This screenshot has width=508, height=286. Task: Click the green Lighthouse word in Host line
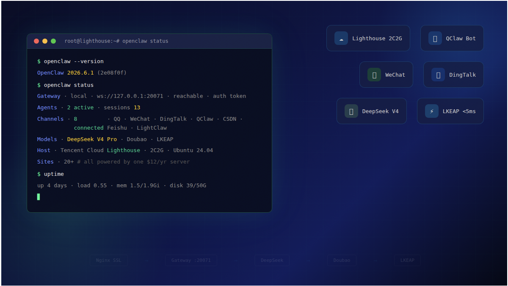point(123,150)
